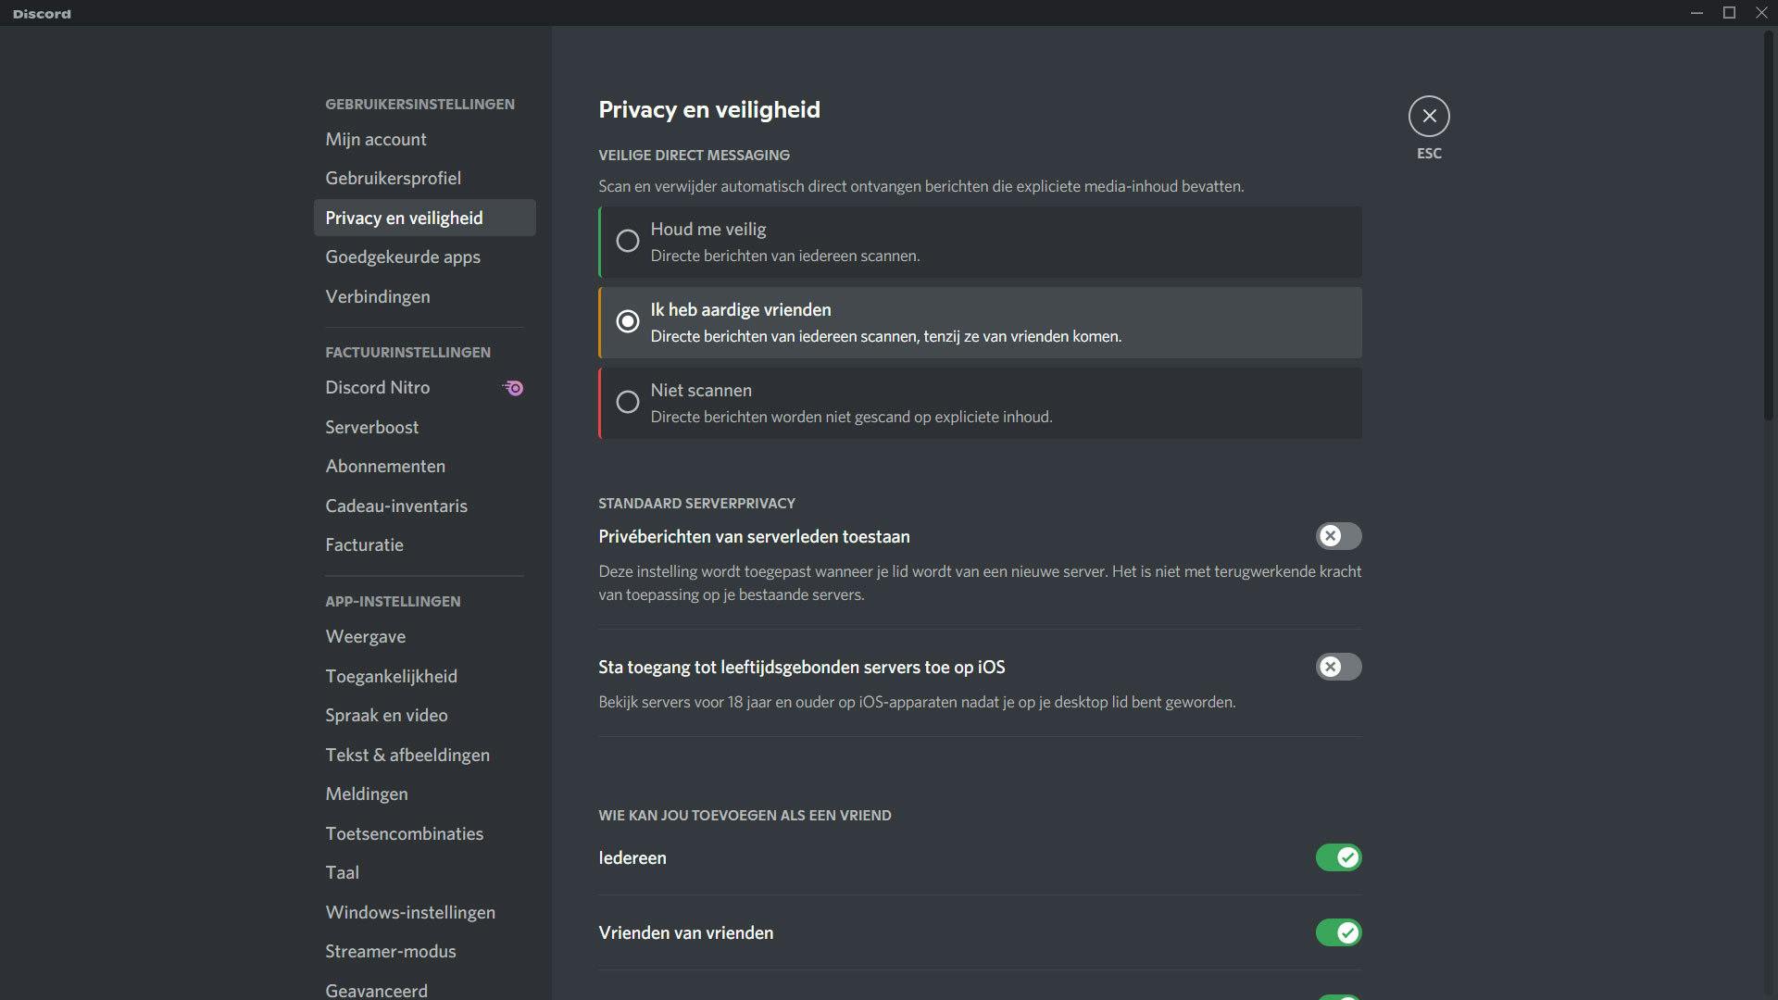Go to 'Spraak en video' settings
The height and width of the screenshot is (1000, 1778).
coord(386,715)
